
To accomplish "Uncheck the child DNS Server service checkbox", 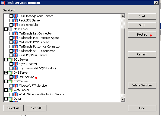I will click(11, 77).
